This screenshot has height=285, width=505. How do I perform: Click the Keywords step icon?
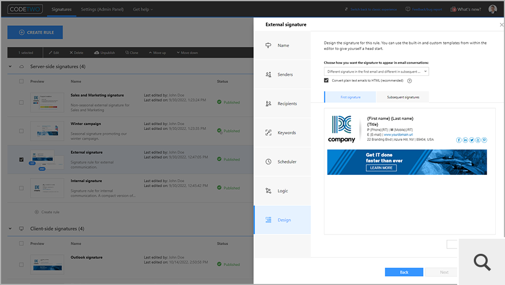pos(268,132)
